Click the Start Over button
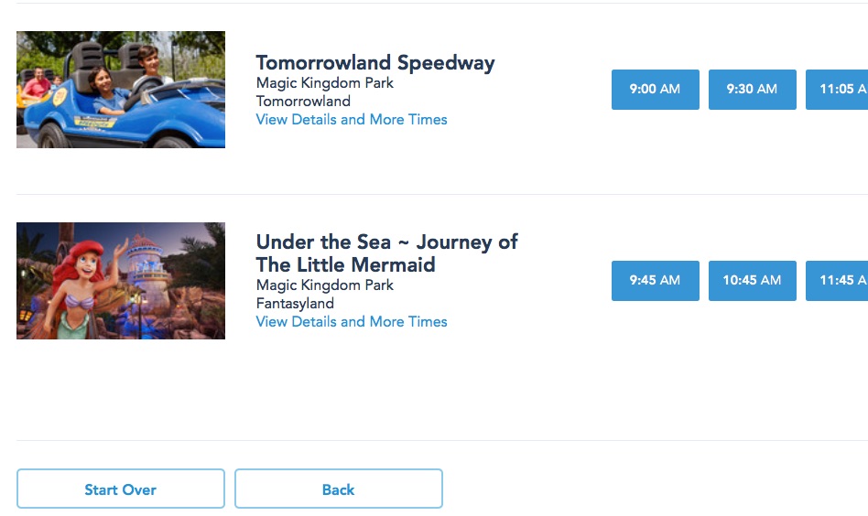This screenshot has height=516, width=868. (x=120, y=489)
